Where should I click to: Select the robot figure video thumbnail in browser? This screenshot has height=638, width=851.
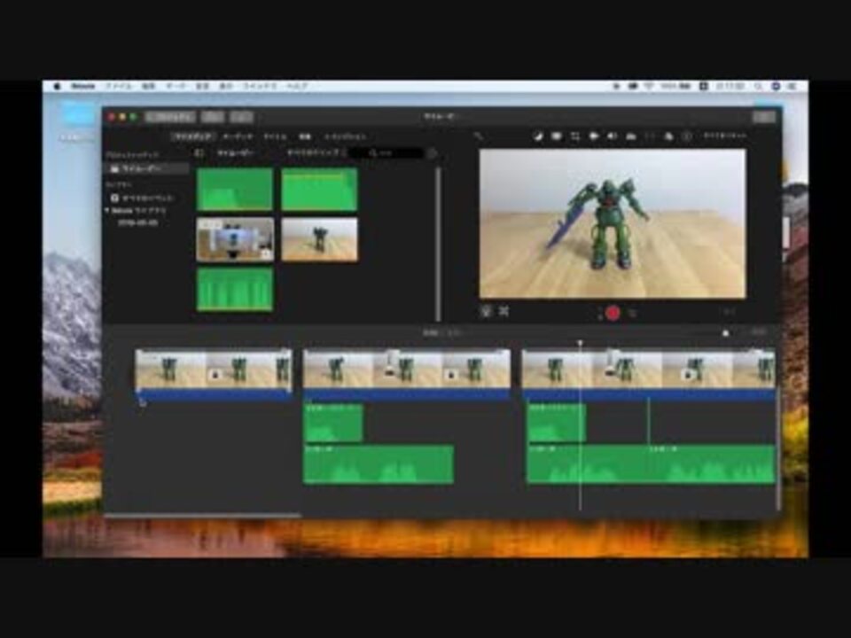pos(319,240)
